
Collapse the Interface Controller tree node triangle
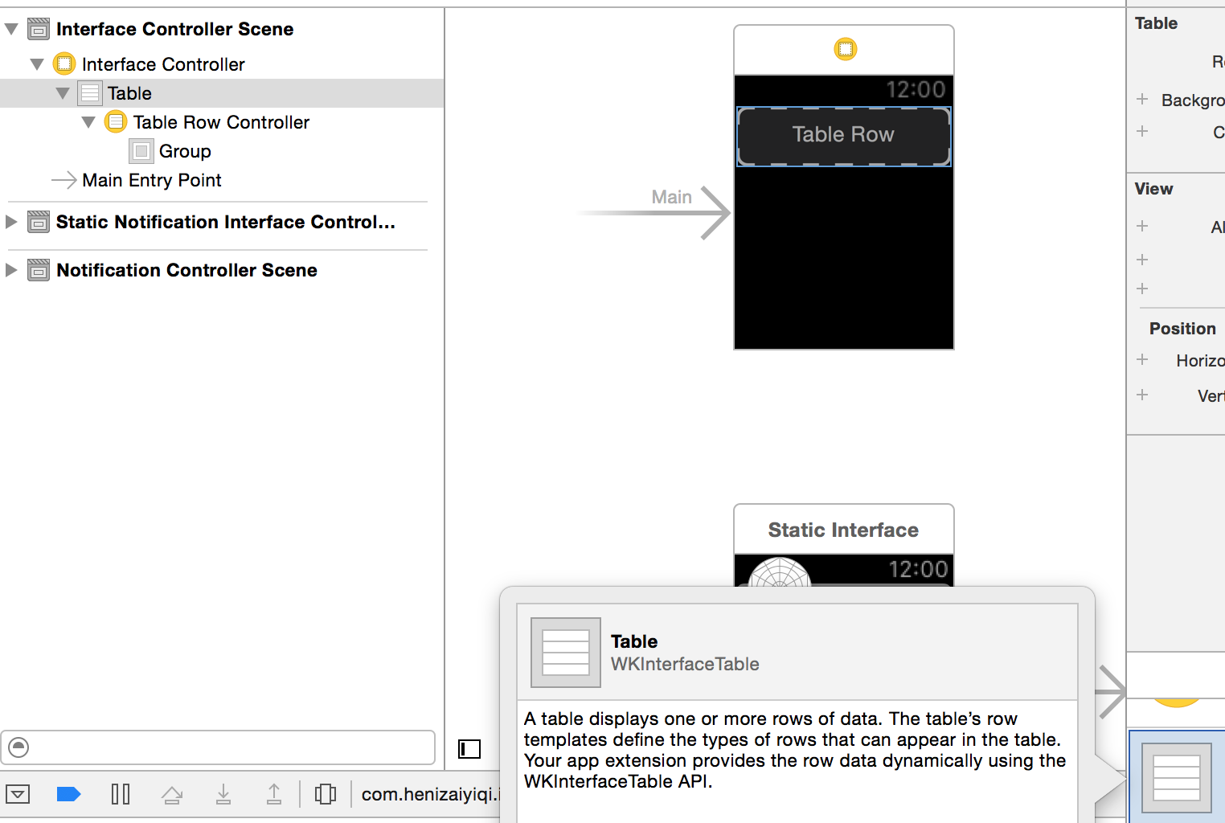coord(37,64)
